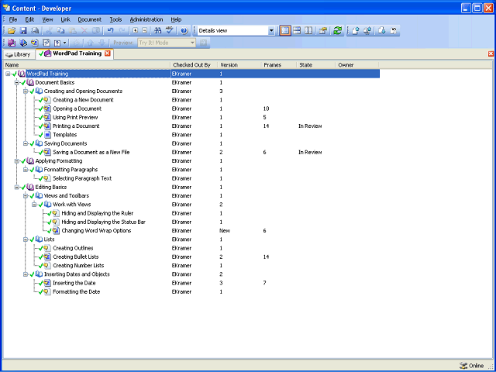The height and width of the screenshot is (372, 496).
Task: Click In Review state for Printing a Document
Action: [x=310, y=126]
